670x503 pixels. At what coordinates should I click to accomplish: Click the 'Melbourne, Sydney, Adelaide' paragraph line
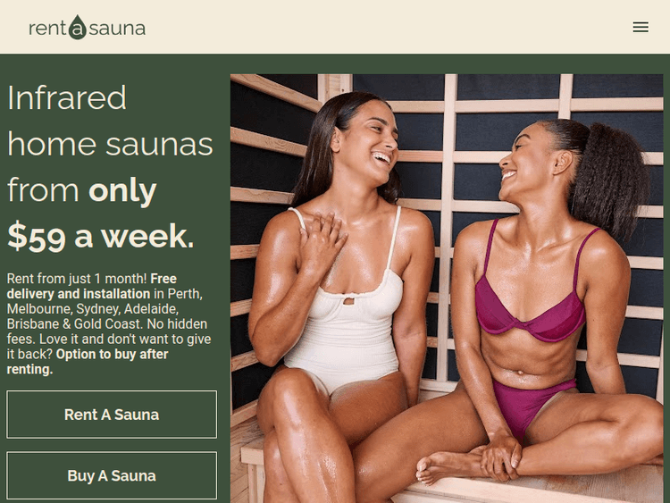[x=92, y=308]
